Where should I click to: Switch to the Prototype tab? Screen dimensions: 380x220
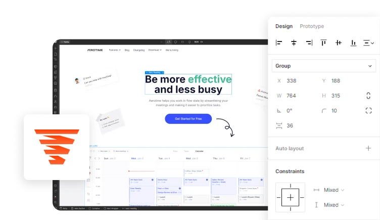(x=312, y=26)
